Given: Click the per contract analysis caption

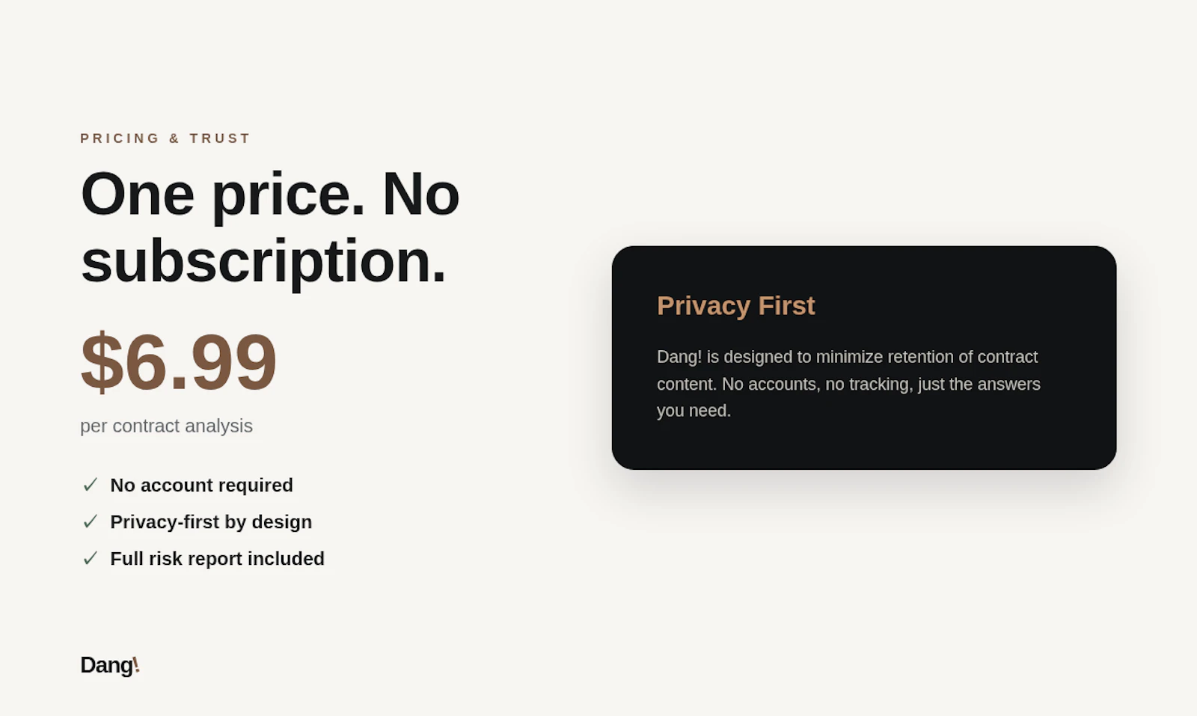Looking at the screenshot, I should tap(166, 426).
